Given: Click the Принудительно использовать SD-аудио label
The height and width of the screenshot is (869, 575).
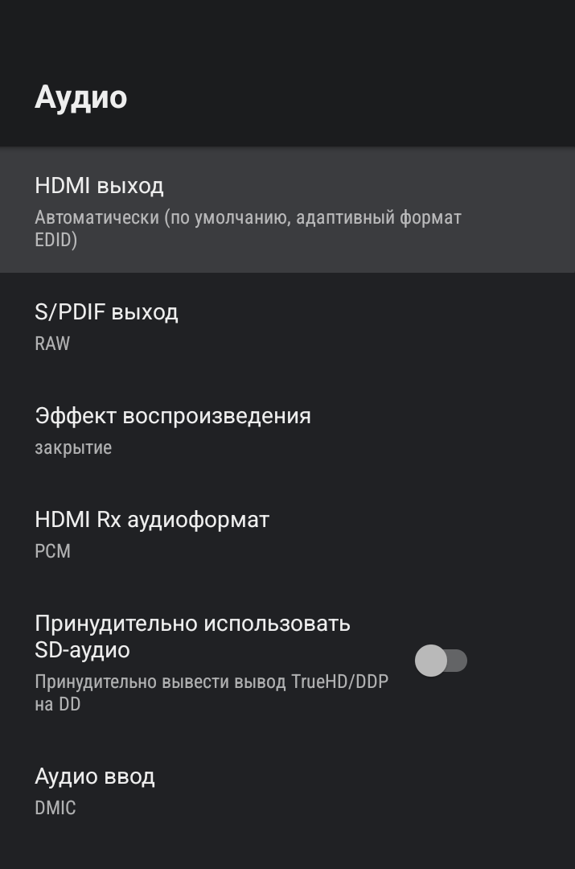Looking at the screenshot, I should coord(192,636).
